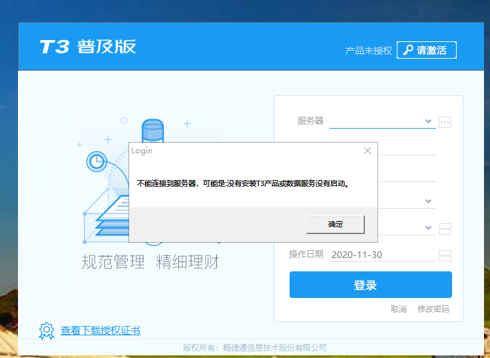Click the ellipsis button beside 操作日期

tap(445, 255)
